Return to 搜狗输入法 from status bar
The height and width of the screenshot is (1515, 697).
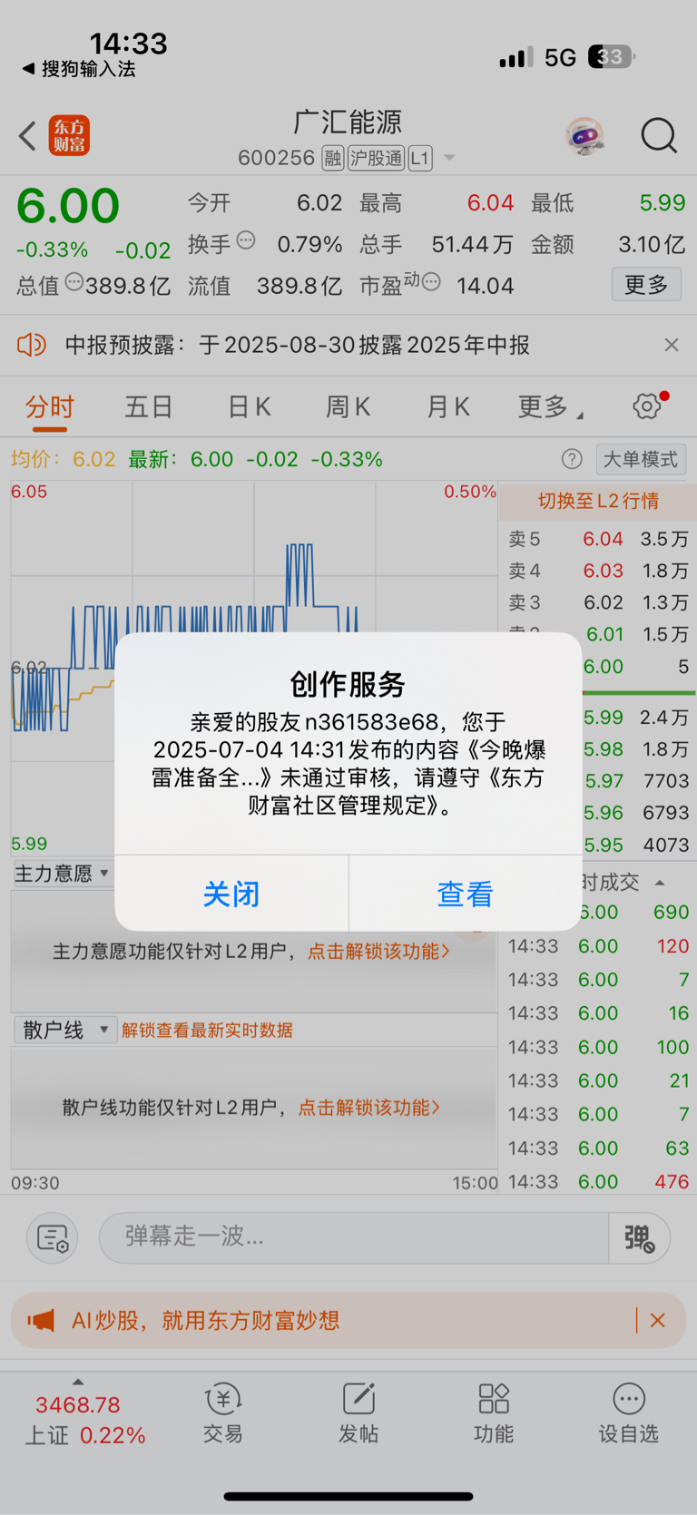tap(79, 69)
